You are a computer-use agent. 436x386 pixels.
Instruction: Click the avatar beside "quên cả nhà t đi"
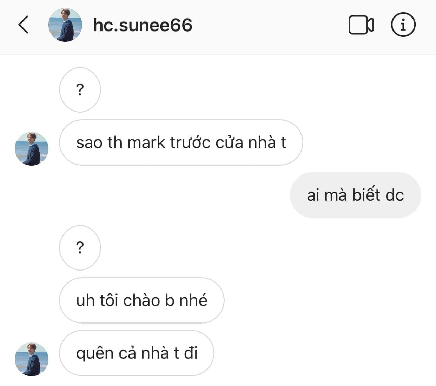pos(32,359)
